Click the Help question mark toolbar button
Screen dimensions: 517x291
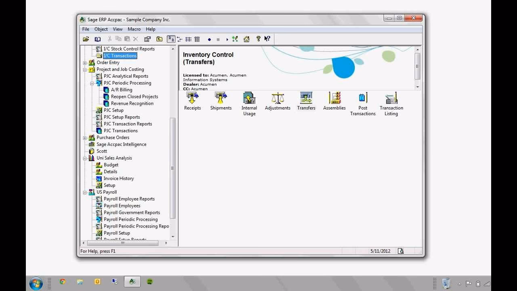click(258, 39)
